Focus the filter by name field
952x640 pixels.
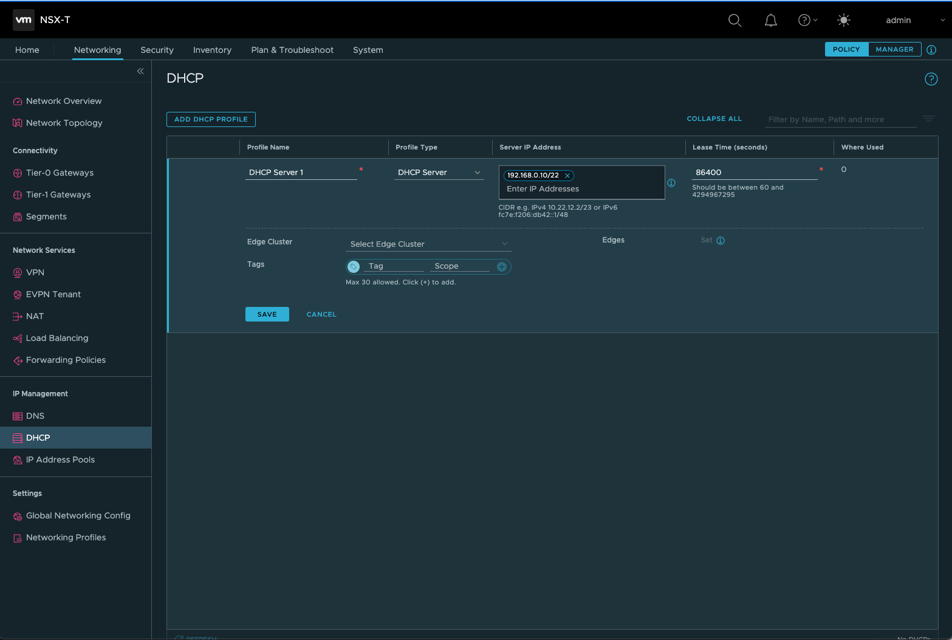pos(840,120)
